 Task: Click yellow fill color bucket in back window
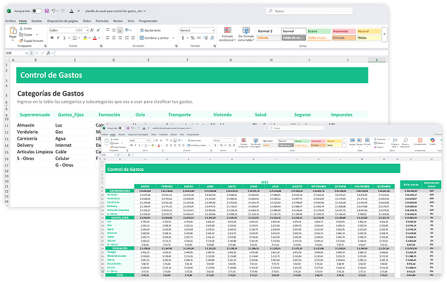point(85,37)
